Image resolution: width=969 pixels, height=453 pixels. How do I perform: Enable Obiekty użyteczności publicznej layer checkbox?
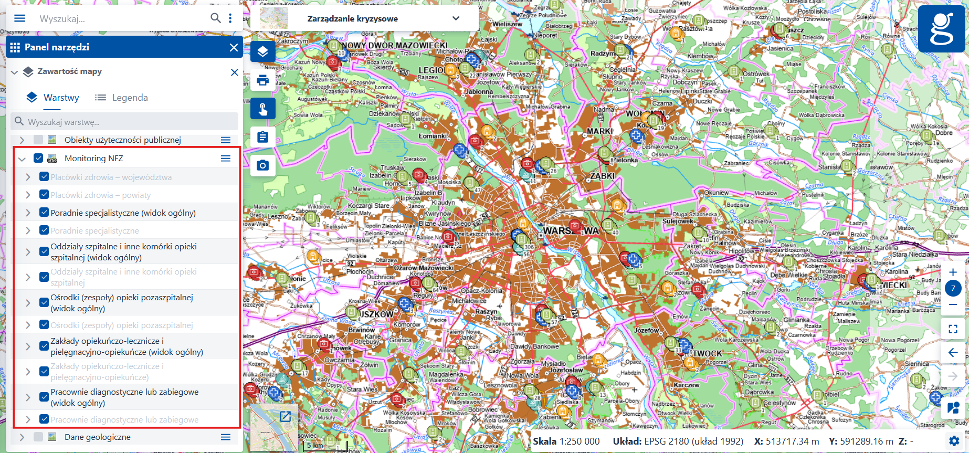(38, 140)
